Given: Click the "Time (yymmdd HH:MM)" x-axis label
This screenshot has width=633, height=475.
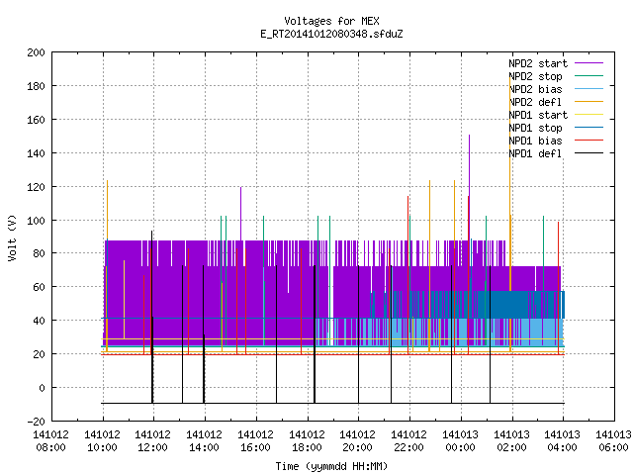Looking at the screenshot, I should tap(331, 466).
